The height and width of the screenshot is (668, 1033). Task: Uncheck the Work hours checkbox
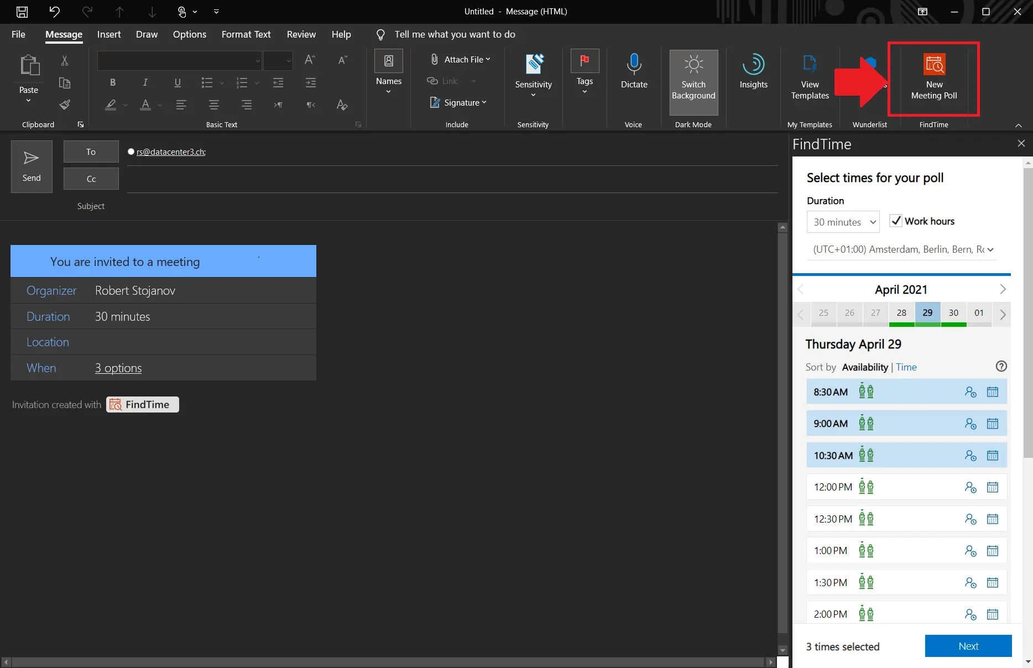(x=896, y=221)
